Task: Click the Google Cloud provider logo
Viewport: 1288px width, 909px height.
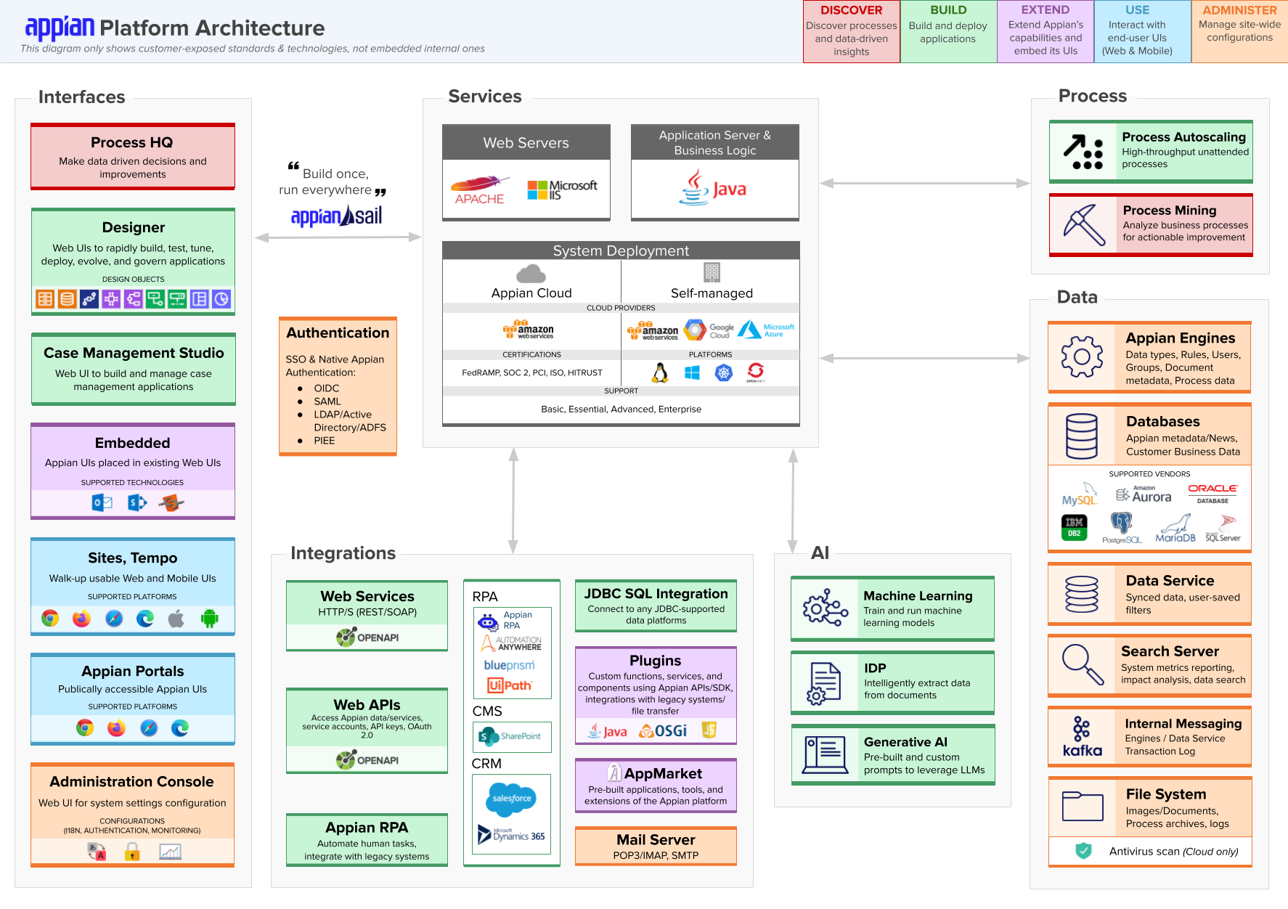Action: 709,330
